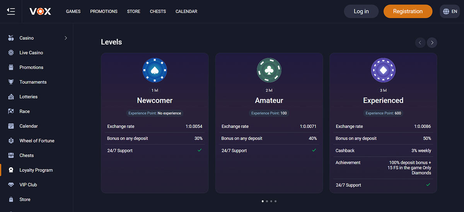This screenshot has width=464, height=212.
Task: Show previous levels with left arrow
Action: tap(420, 43)
